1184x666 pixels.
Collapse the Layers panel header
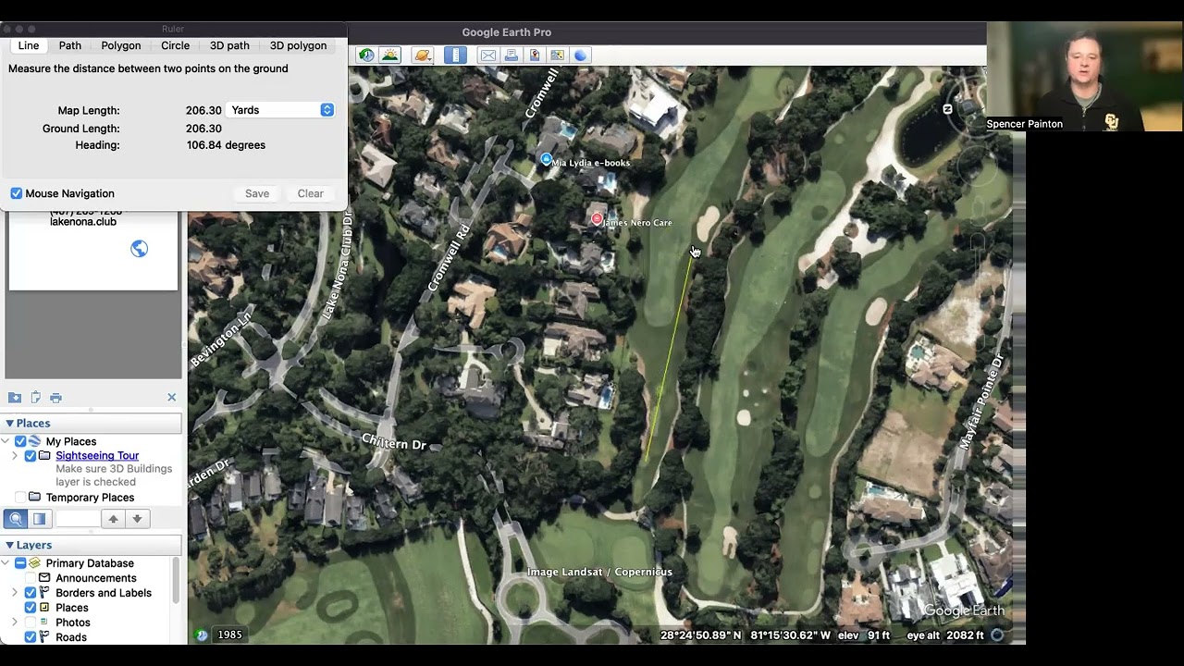[x=92, y=546]
